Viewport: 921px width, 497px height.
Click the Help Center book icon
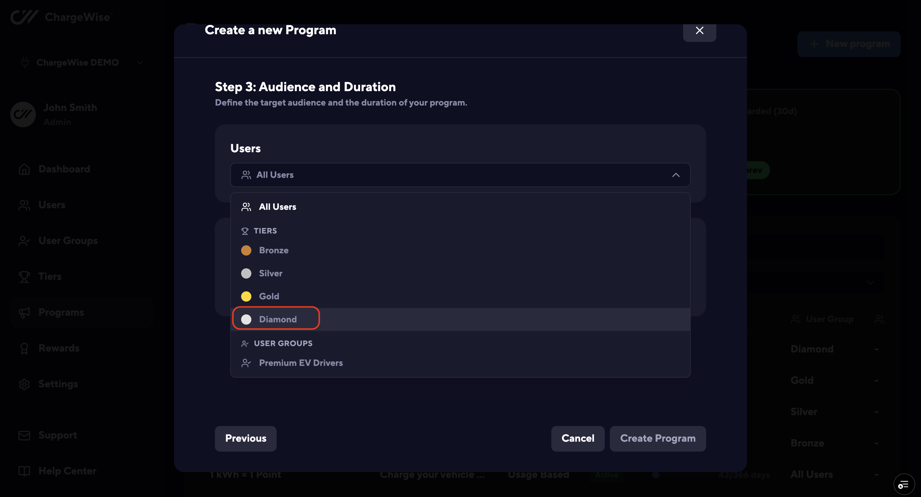24,471
